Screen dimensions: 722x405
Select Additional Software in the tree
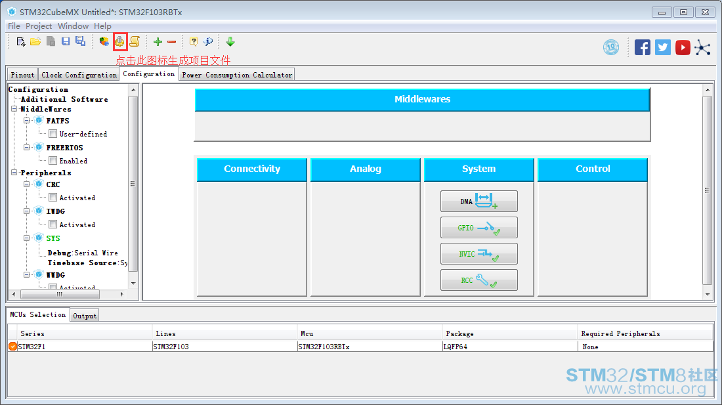click(x=64, y=99)
